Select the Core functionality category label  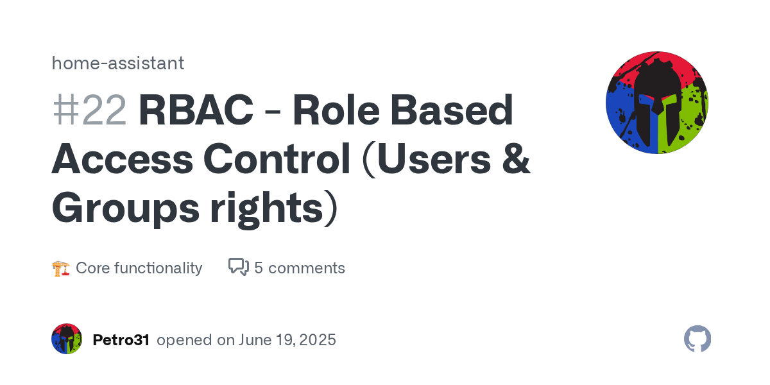[x=139, y=268]
